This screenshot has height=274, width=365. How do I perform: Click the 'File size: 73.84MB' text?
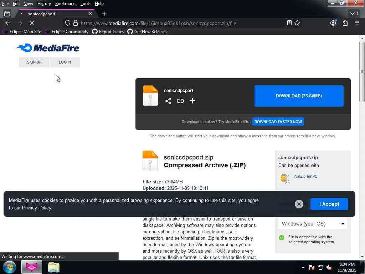pos(163,182)
